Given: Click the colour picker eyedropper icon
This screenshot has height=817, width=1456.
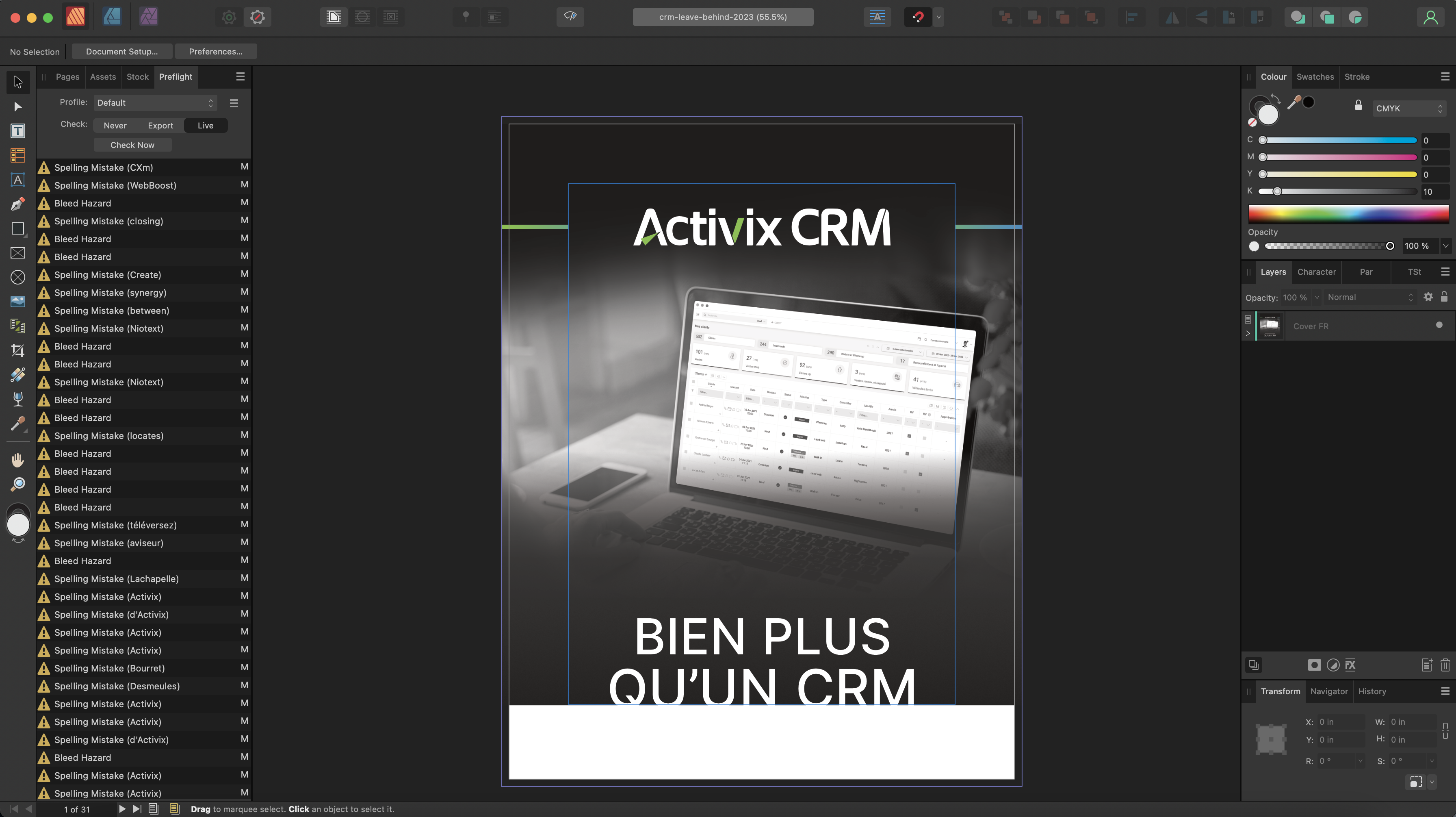Looking at the screenshot, I should coord(1293,102).
